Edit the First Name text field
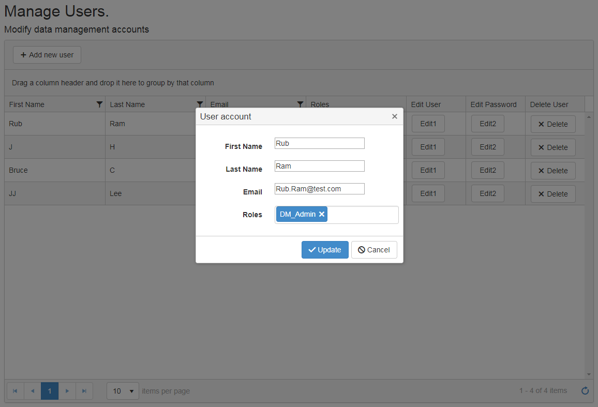The image size is (598, 407). (319, 143)
